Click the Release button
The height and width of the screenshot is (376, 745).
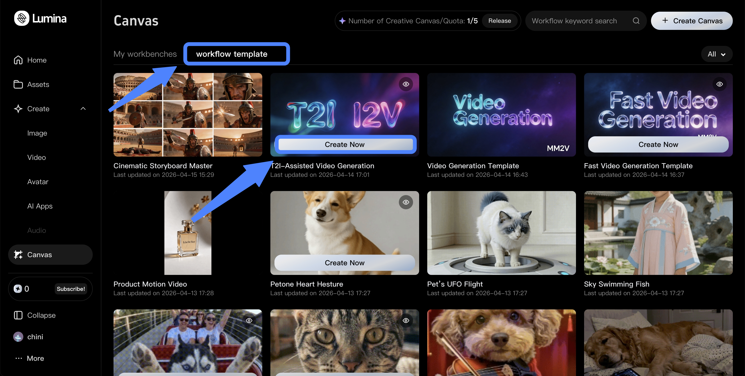pos(499,21)
